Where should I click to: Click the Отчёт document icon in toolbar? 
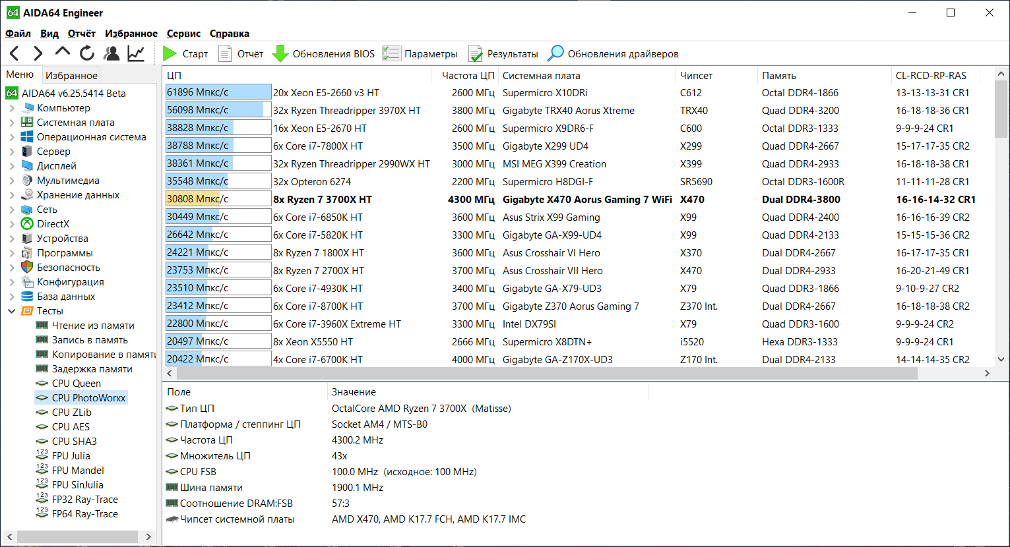(x=225, y=53)
